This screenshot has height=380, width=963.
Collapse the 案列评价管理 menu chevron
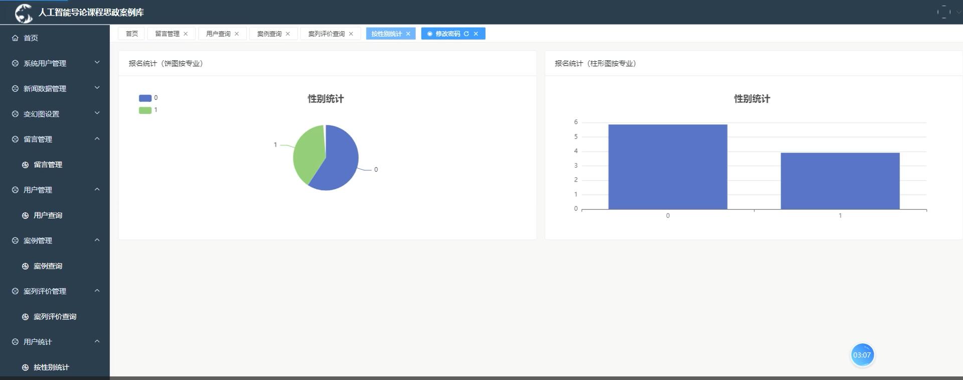[97, 291]
